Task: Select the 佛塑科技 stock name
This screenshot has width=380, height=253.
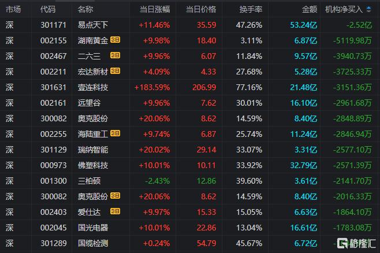Action: point(93,165)
